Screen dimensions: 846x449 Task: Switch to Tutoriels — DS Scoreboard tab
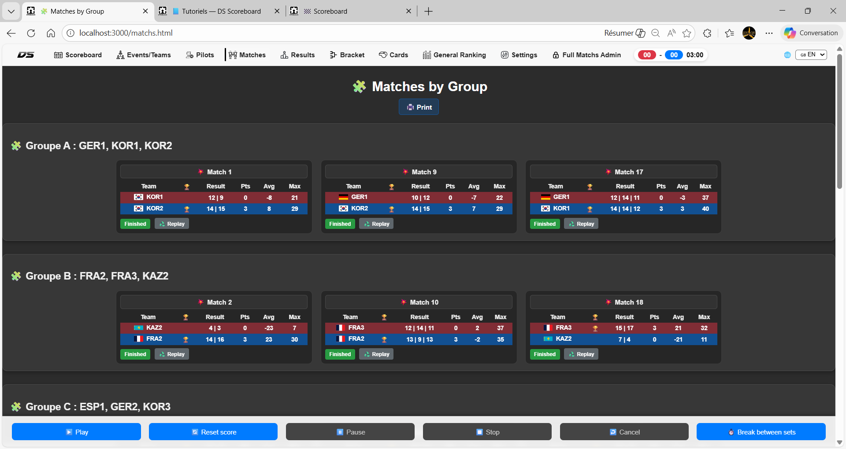(x=220, y=11)
